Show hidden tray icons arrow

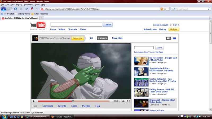coord(179,117)
